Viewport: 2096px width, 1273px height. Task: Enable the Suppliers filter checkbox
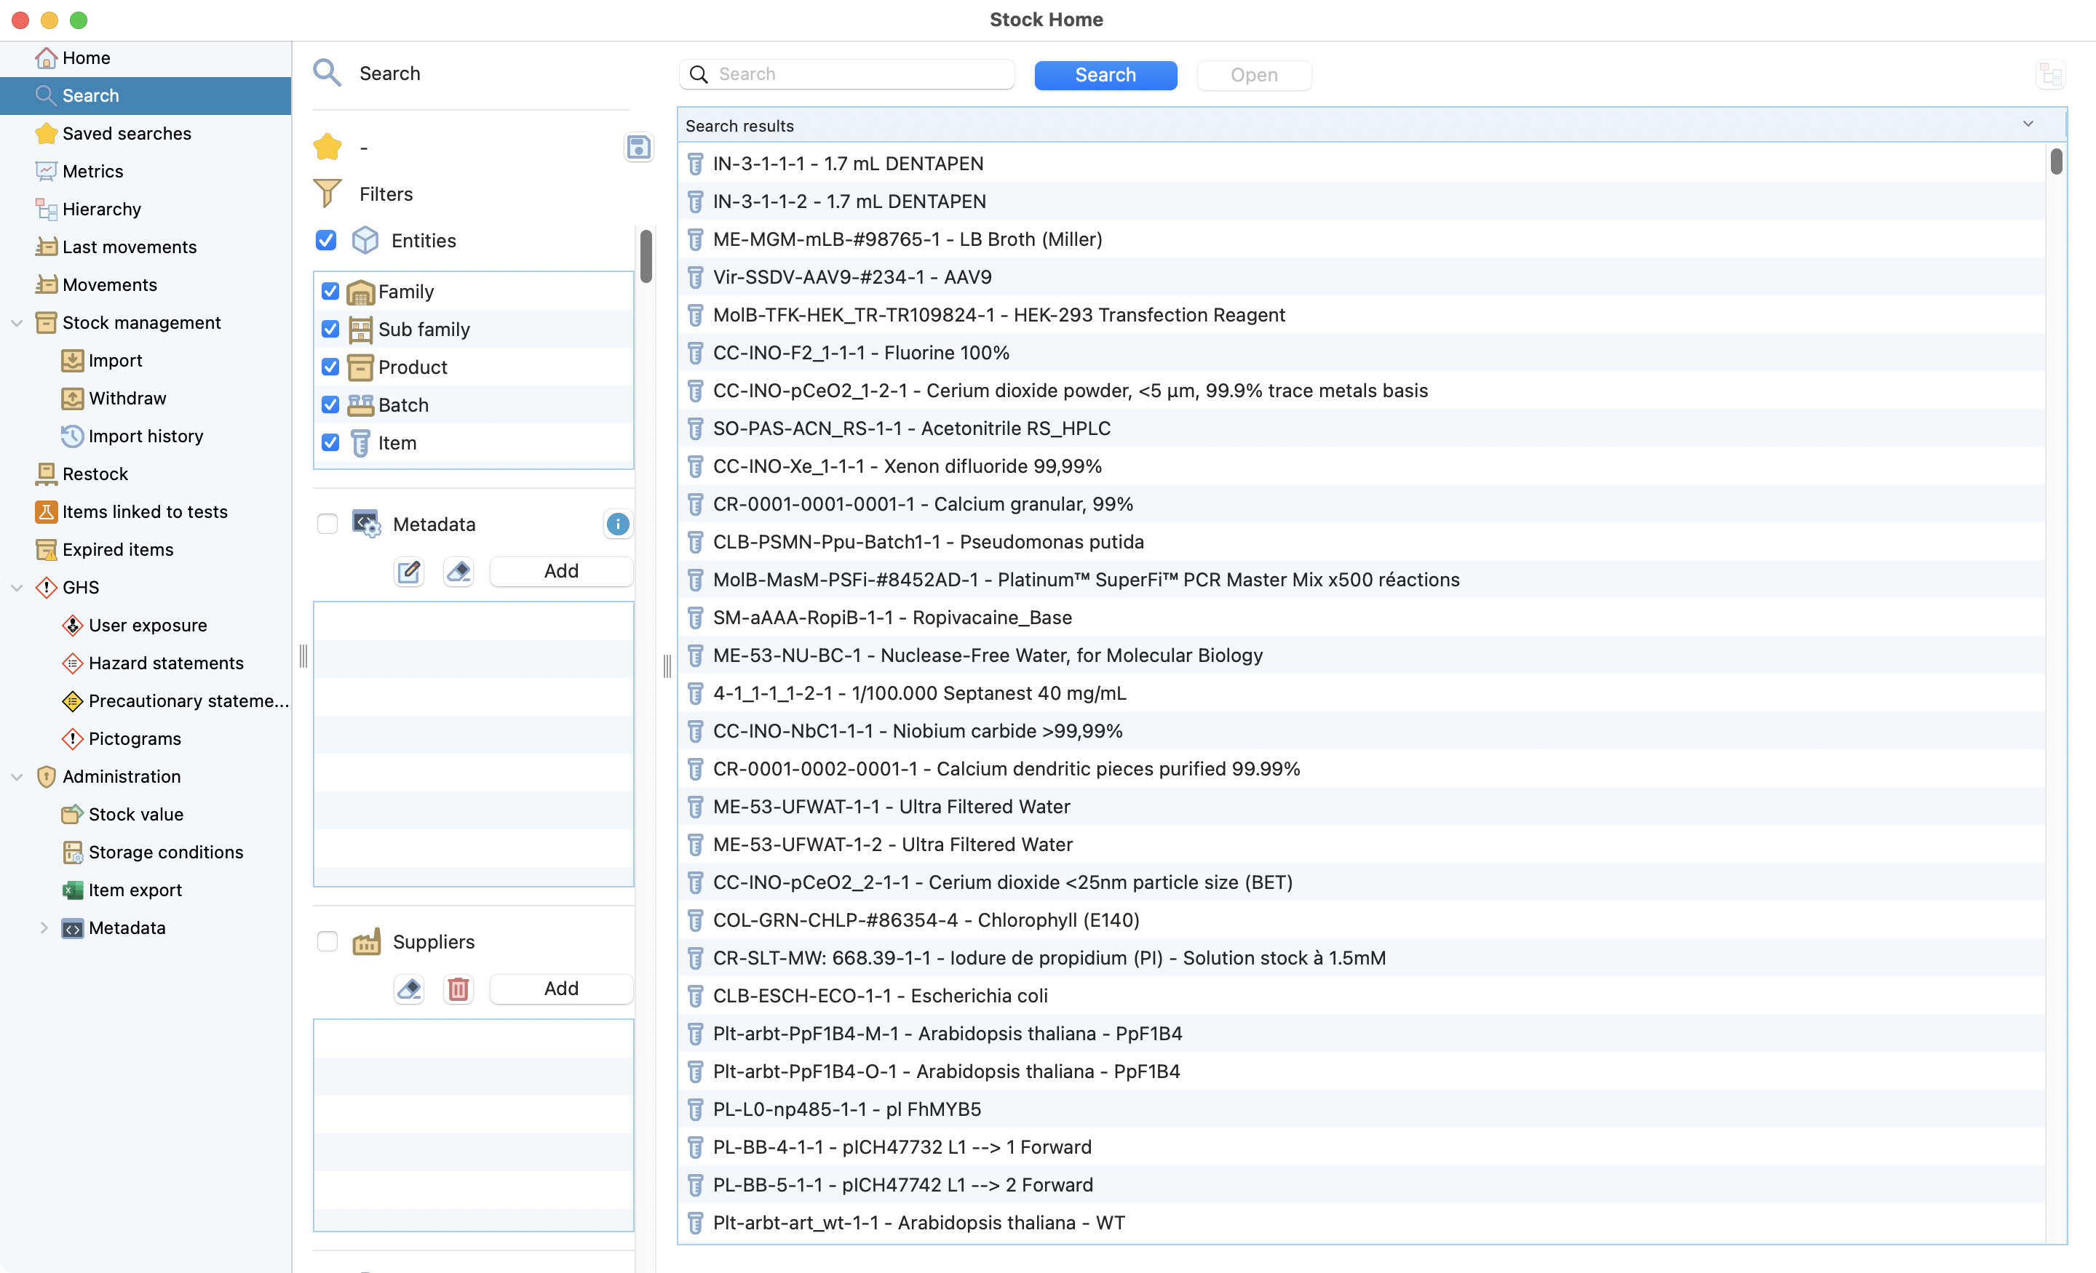[x=327, y=941]
